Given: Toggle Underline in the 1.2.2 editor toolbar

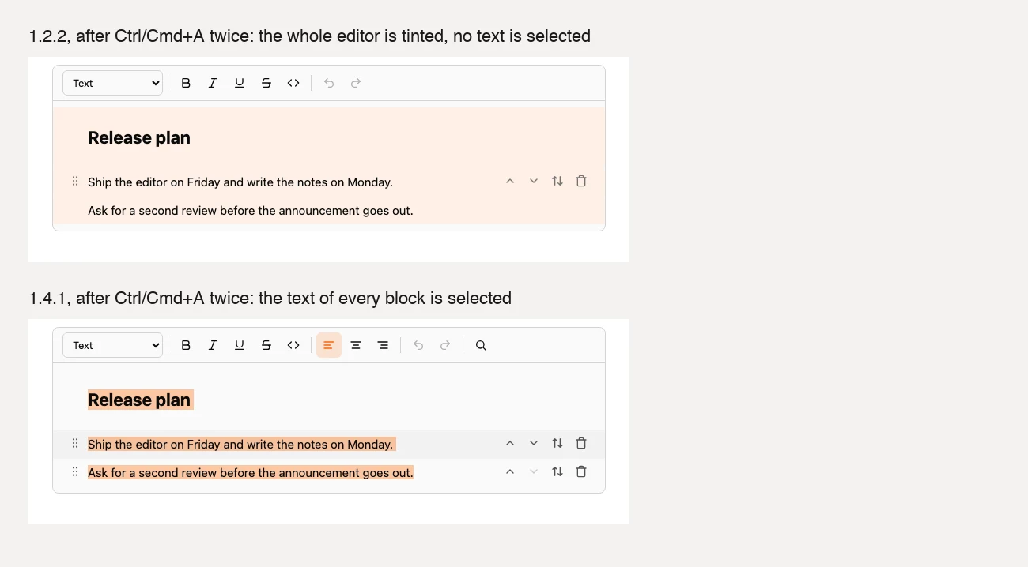Looking at the screenshot, I should (x=240, y=83).
